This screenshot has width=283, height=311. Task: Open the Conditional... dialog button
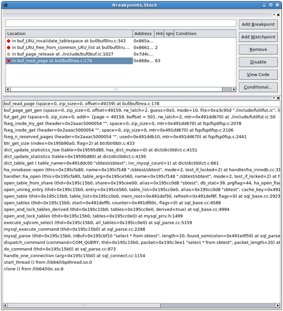point(258,87)
